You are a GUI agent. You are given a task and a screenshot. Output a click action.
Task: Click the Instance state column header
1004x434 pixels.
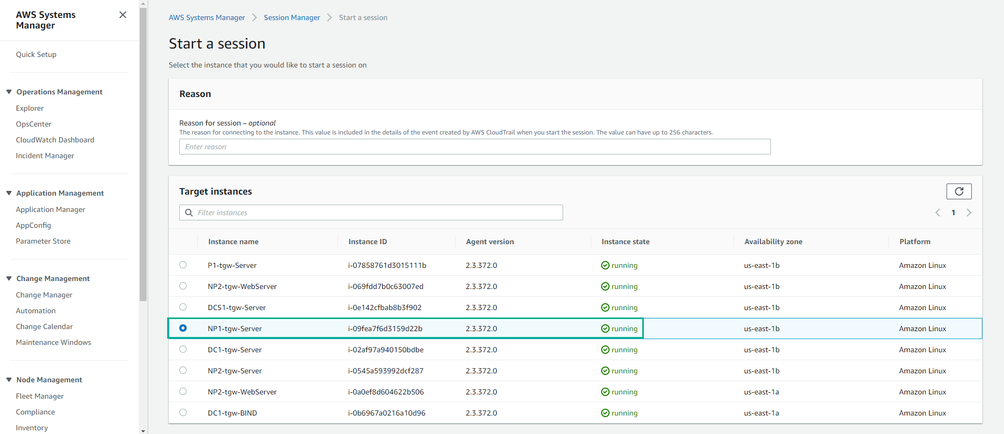[625, 242]
